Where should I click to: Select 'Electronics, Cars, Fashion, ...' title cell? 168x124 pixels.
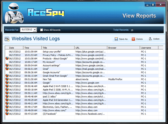click(x=57, y=107)
